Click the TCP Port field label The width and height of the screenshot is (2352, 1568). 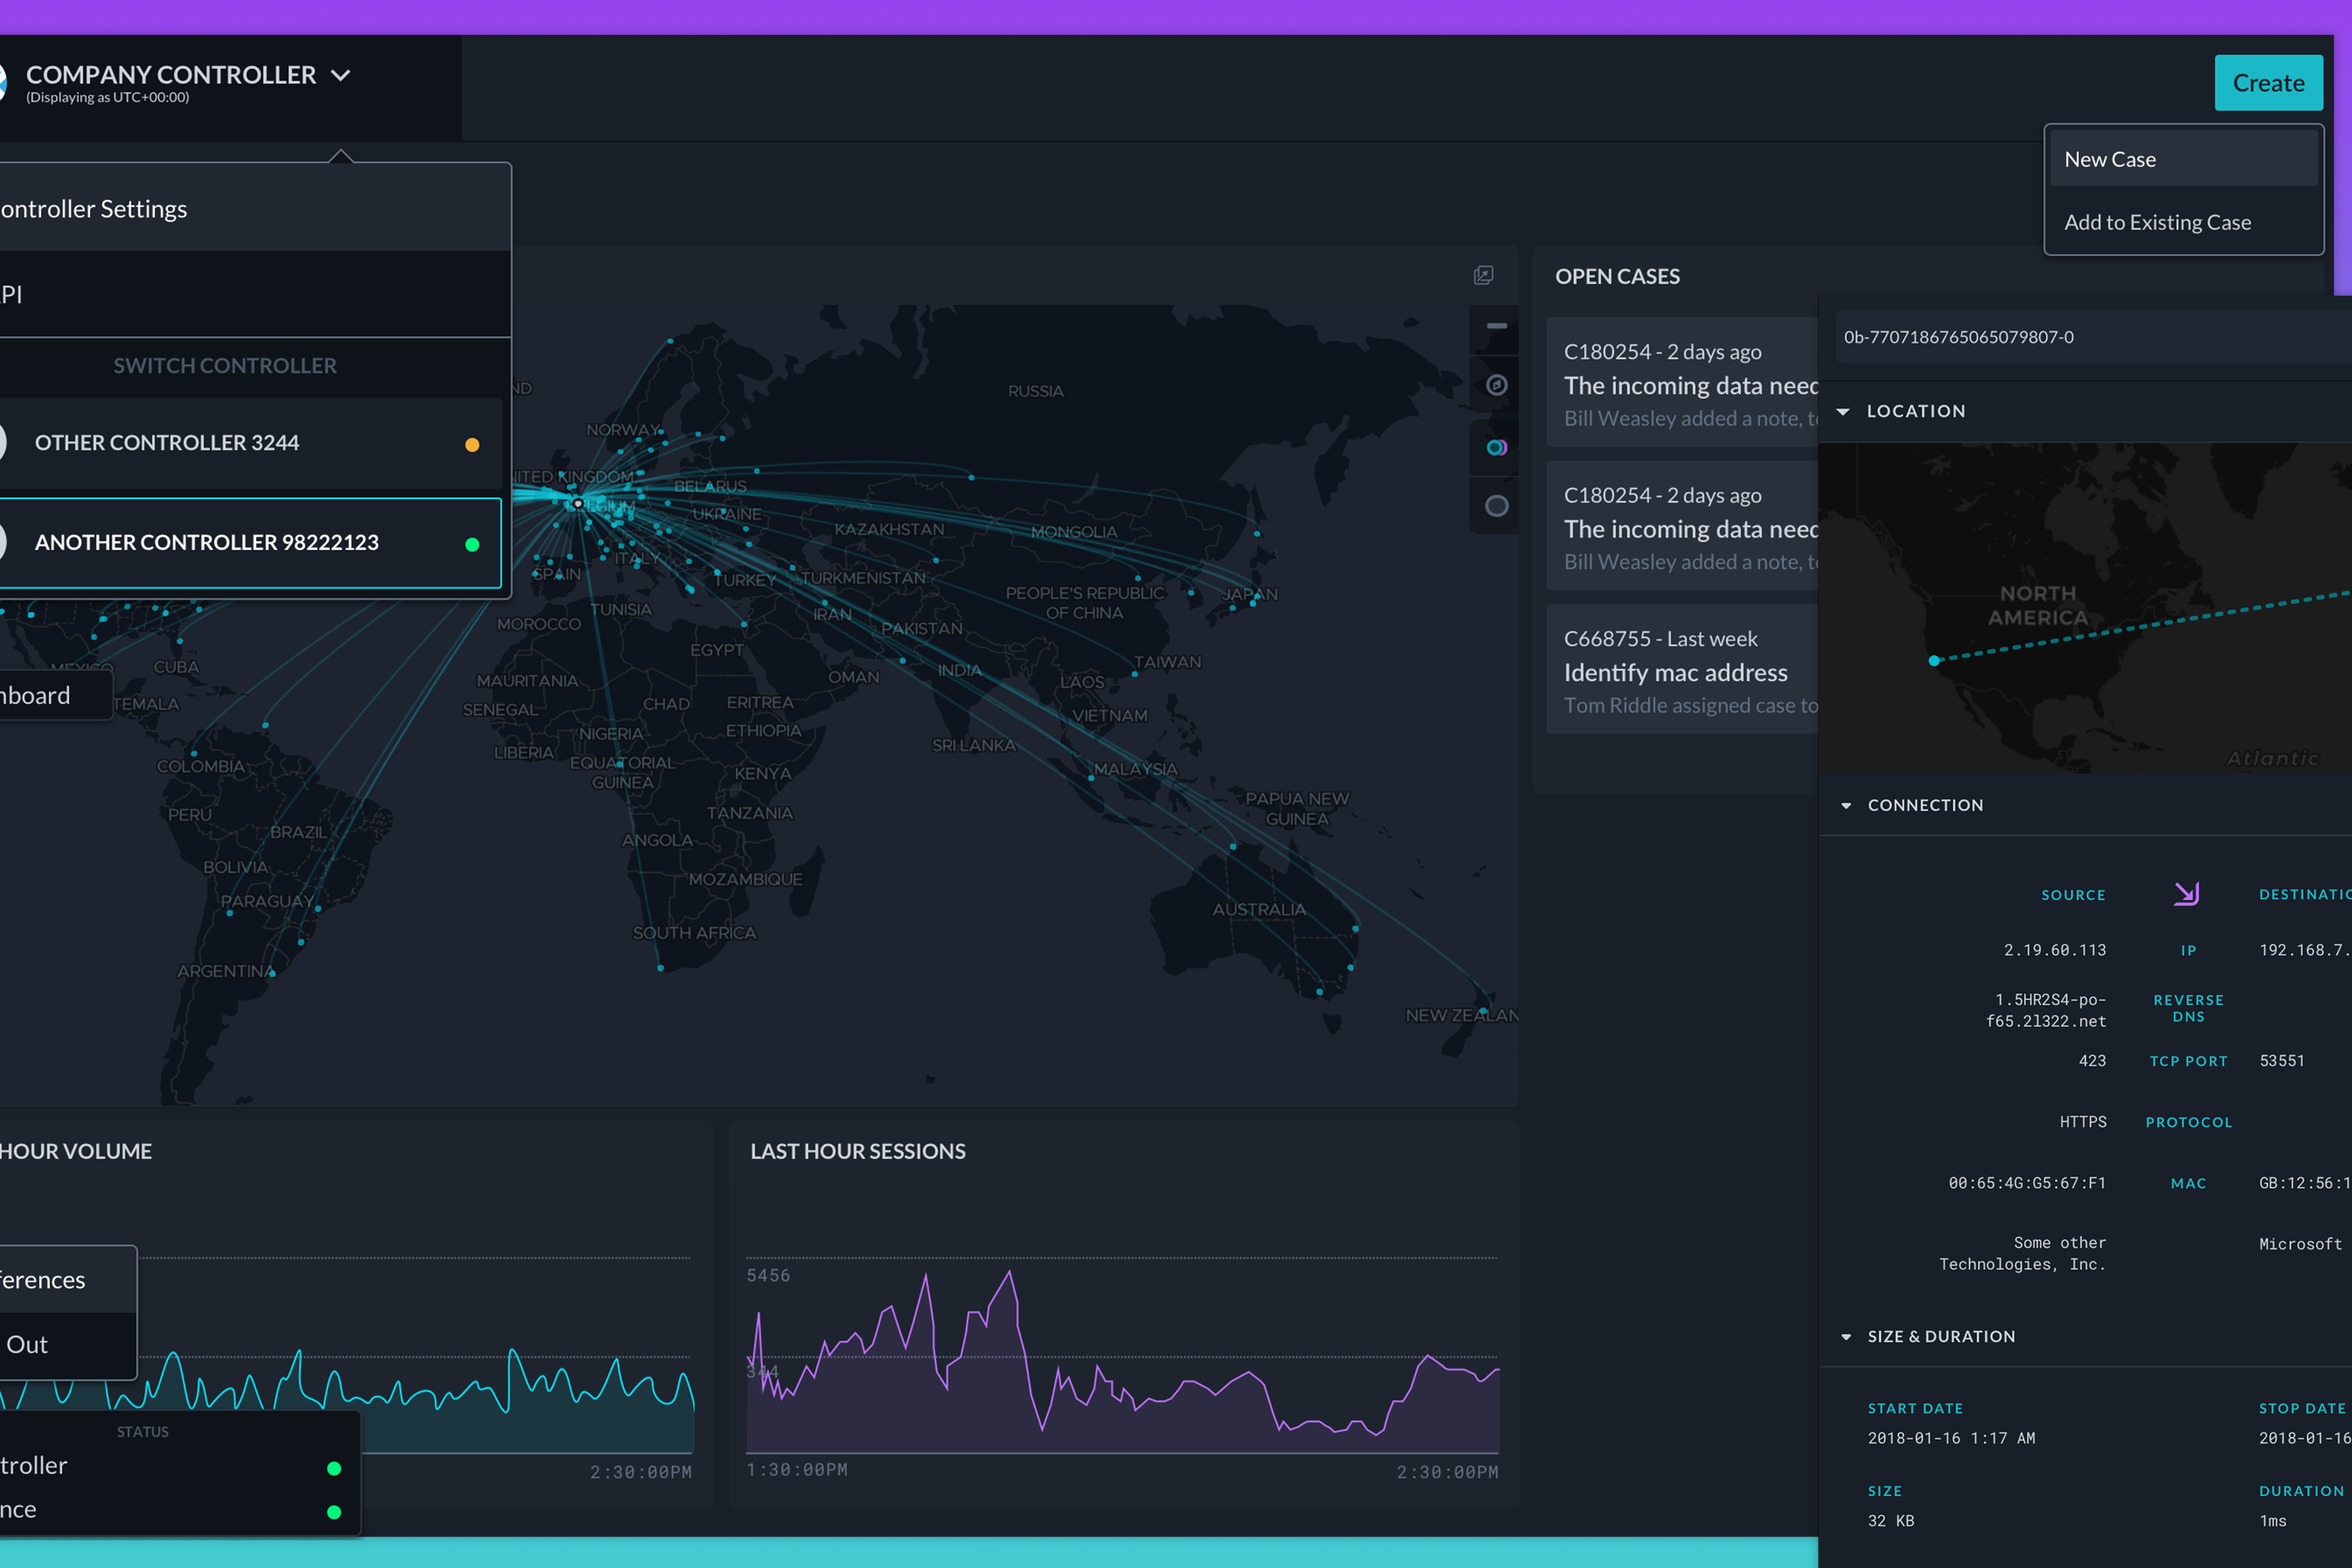pos(2188,1061)
